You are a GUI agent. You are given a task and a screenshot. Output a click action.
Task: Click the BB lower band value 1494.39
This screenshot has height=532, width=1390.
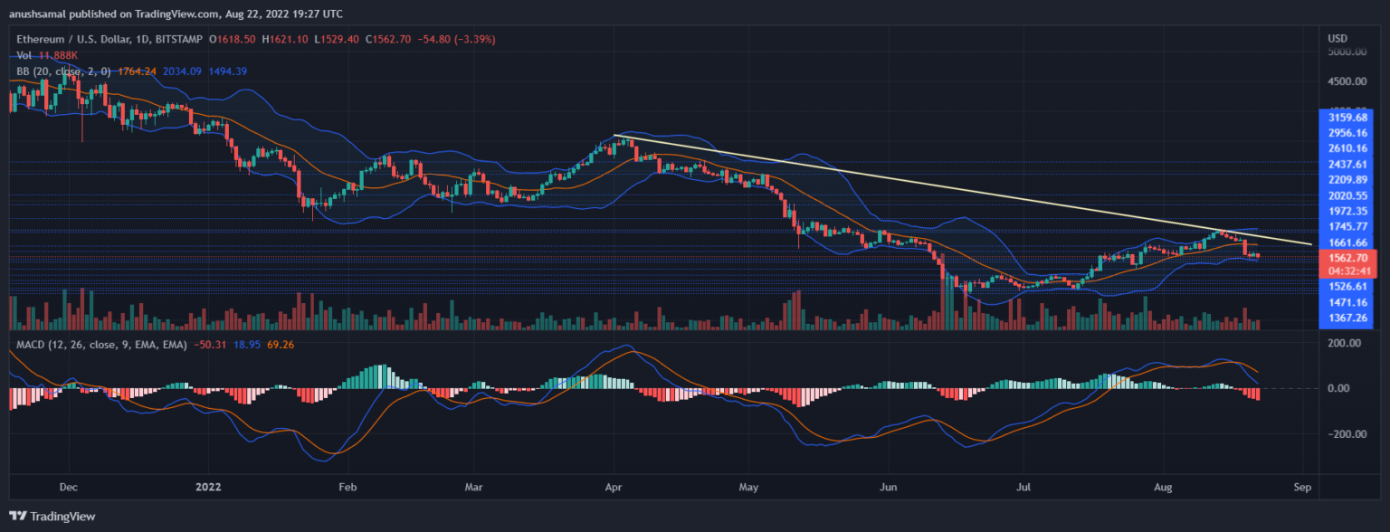point(228,71)
